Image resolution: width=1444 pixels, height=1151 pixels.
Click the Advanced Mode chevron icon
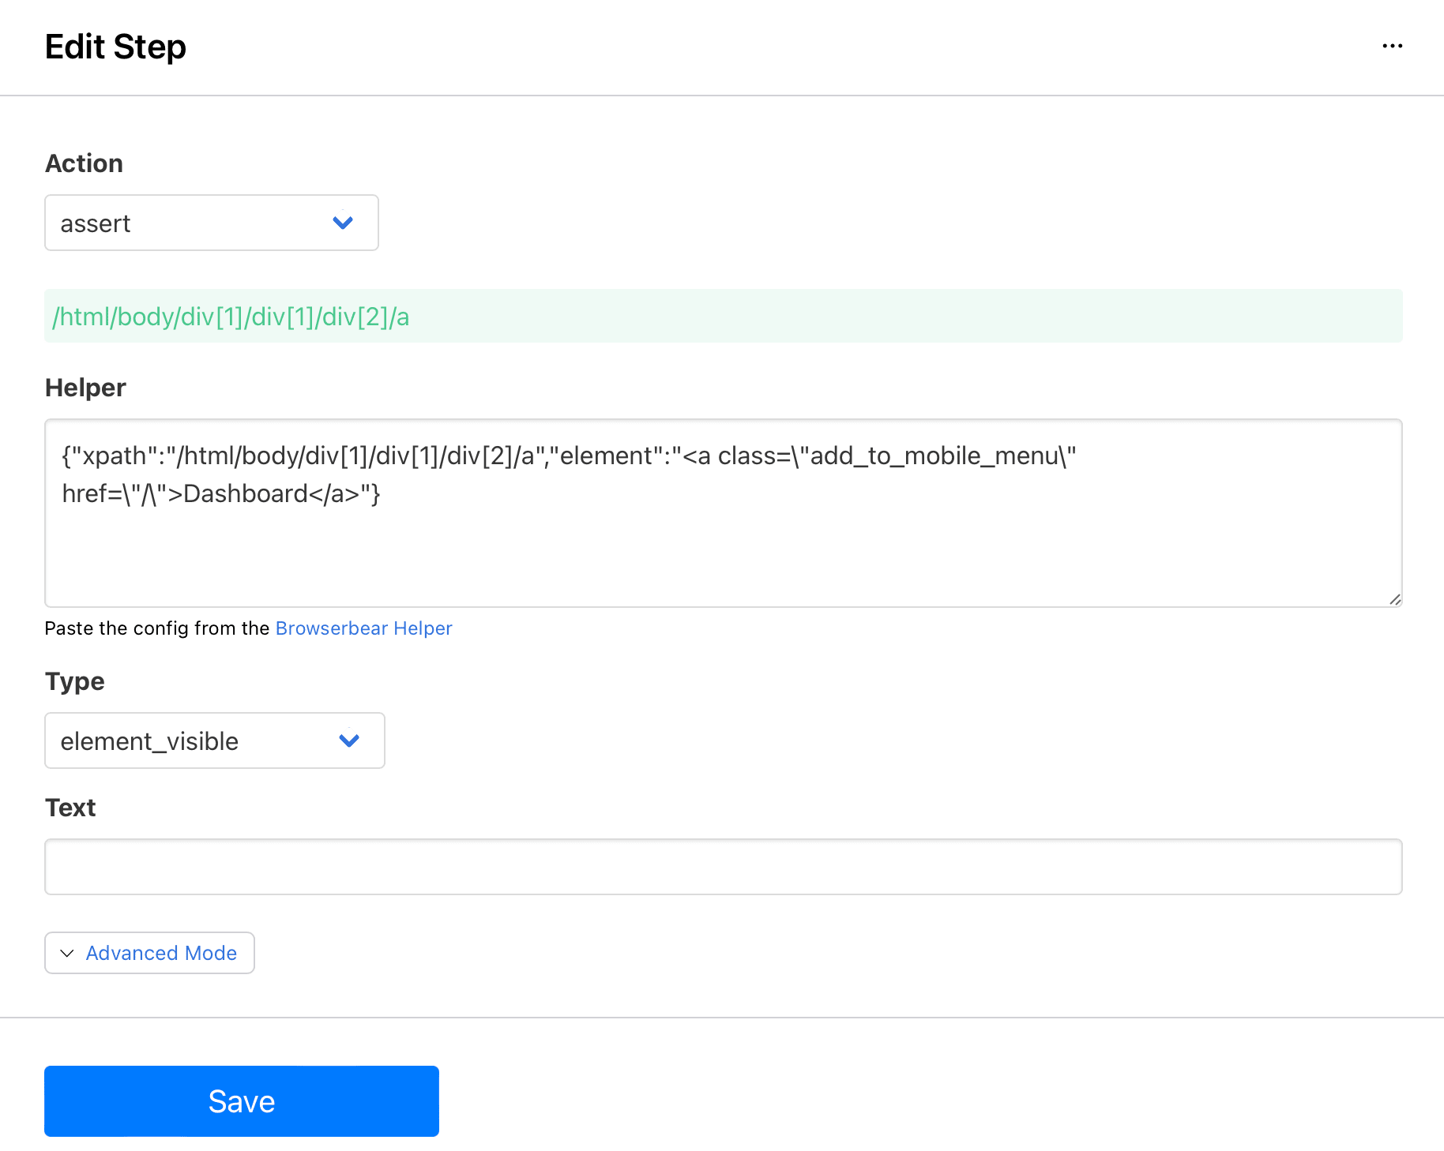pos(66,954)
